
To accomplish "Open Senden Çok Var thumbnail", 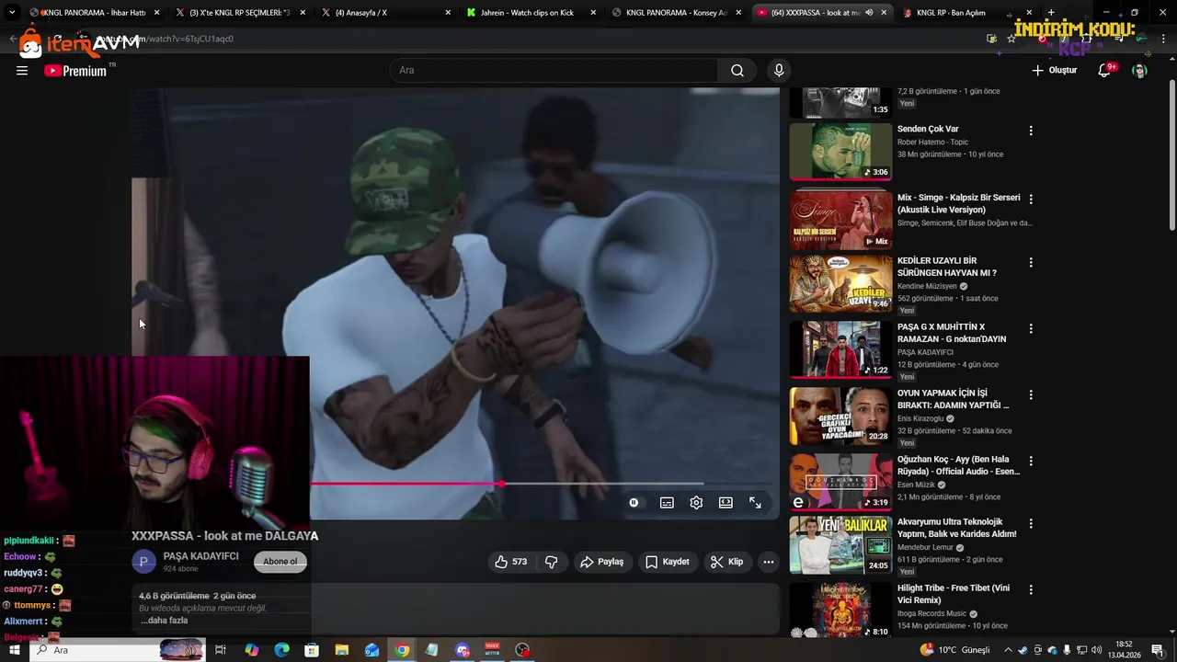I will pyautogui.click(x=840, y=152).
